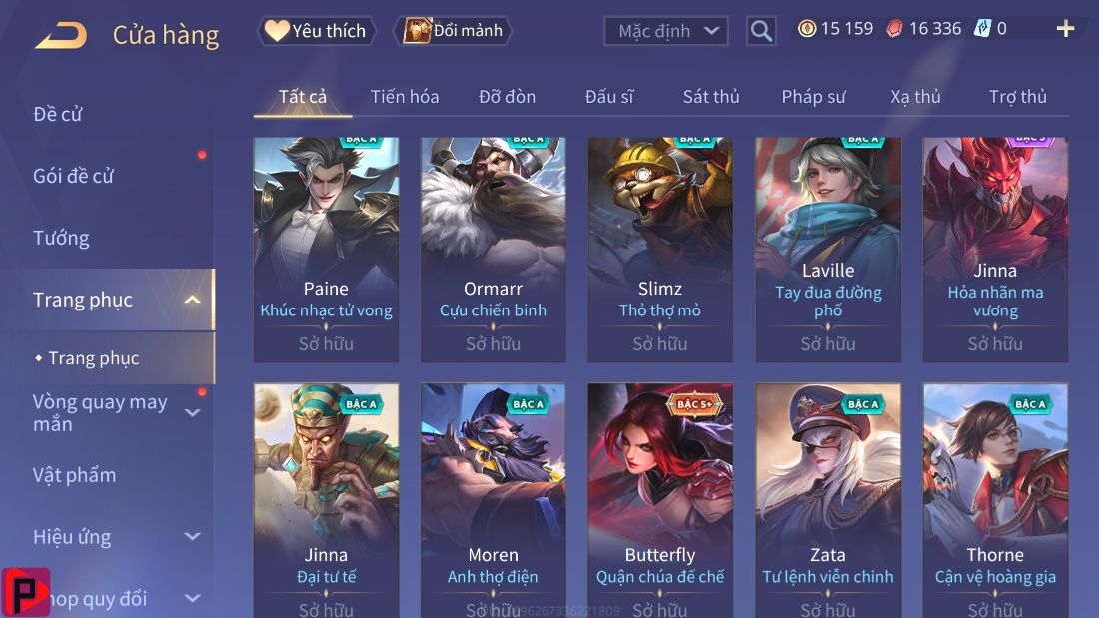
Task: Switch to the Pháp sư tab
Action: [x=813, y=97]
